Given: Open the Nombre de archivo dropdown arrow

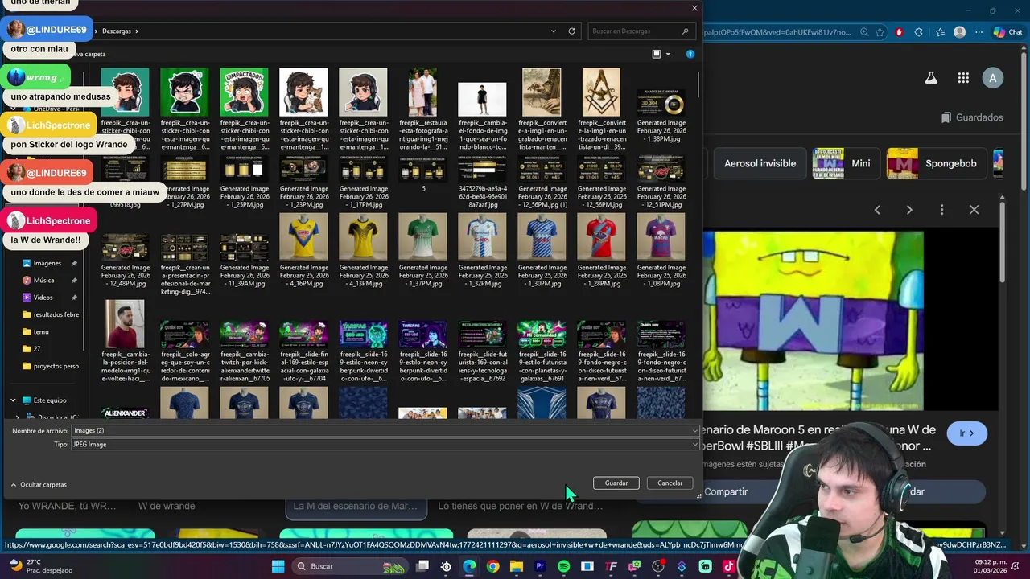Looking at the screenshot, I should (695, 430).
